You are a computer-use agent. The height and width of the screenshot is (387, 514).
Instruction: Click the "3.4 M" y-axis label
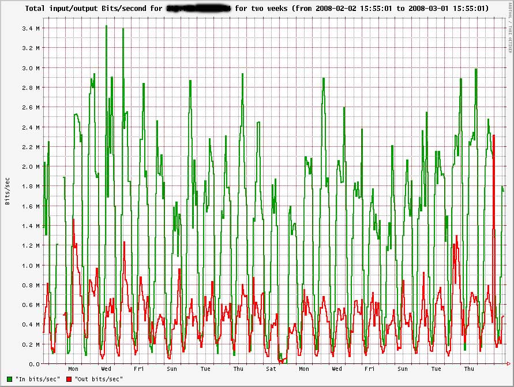click(31, 28)
